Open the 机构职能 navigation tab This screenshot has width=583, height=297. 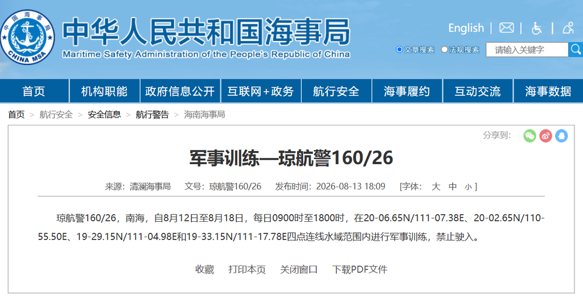[x=105, y=91]
